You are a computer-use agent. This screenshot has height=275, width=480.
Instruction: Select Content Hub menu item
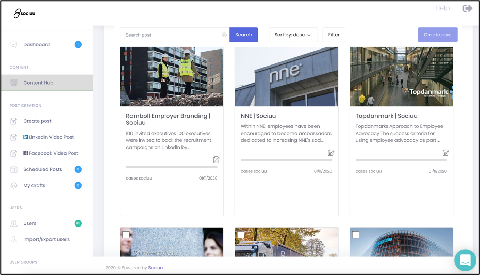pos(47,83)
